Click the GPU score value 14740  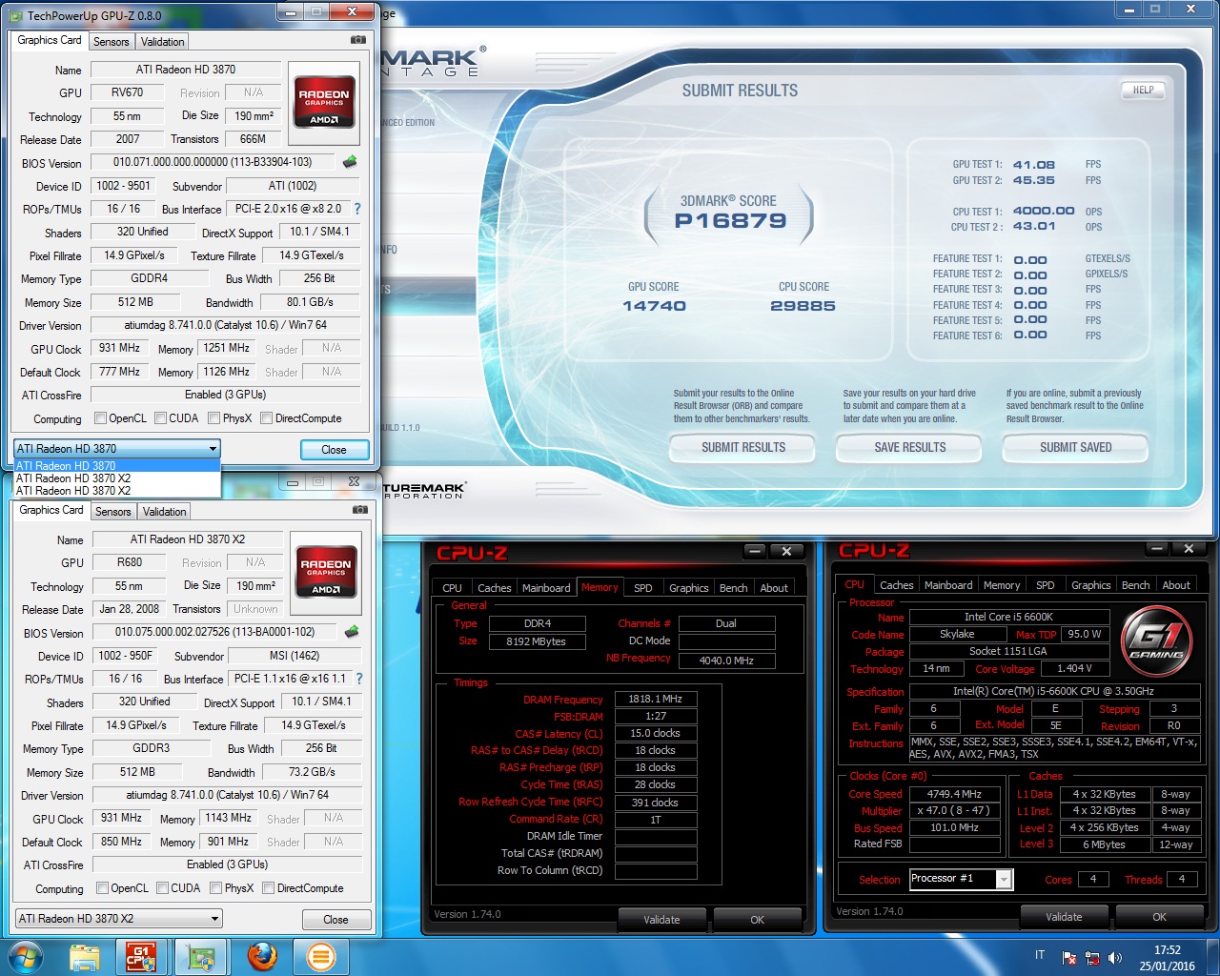654,306
